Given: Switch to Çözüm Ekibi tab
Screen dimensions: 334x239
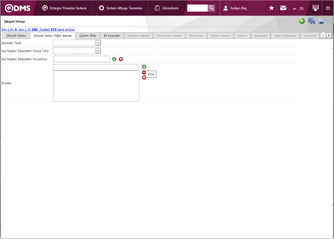Looking at the screenshot, I should point(88,36).
